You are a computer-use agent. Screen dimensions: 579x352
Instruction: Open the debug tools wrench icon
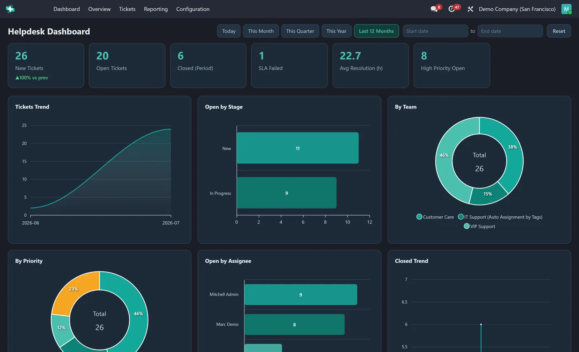(x=470, y=9)
